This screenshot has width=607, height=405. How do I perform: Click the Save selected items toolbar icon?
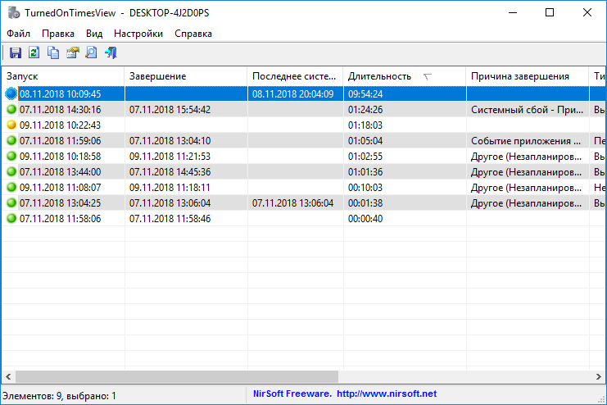click(x=16, y=52)
